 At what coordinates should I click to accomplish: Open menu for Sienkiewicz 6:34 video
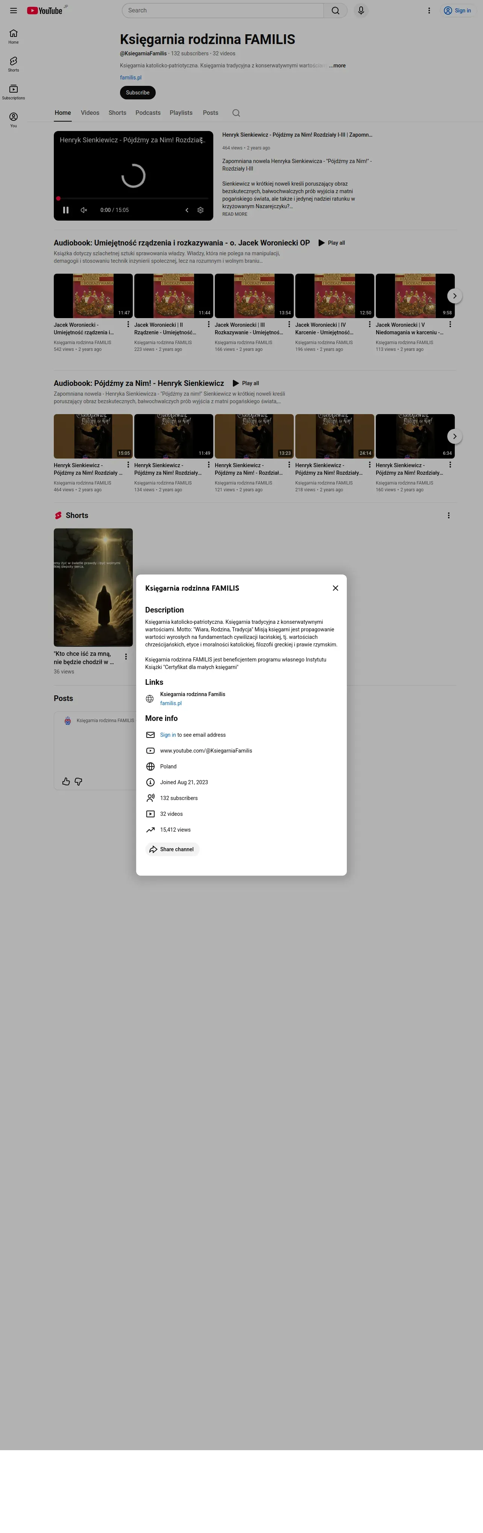tap(450, 465)
